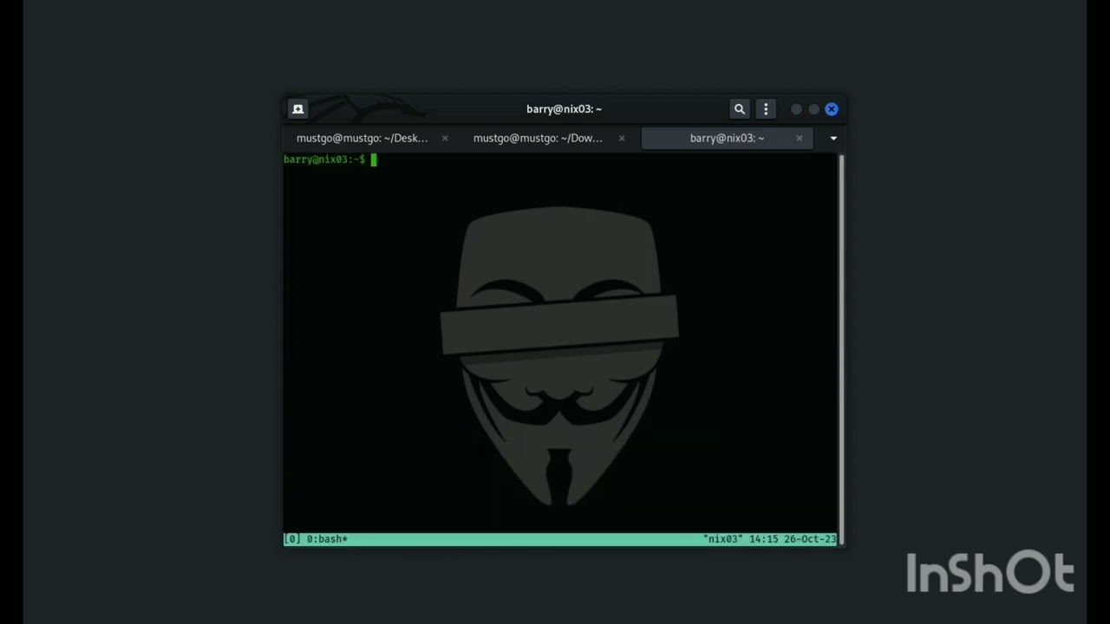Close the barry@nix03 tab
The height and width of the screenshot is (624, 1110).
coord(799,138)
